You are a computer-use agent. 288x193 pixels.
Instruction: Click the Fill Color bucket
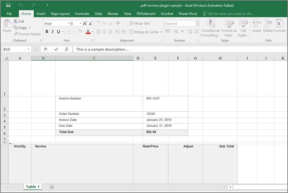coord(80,31)
